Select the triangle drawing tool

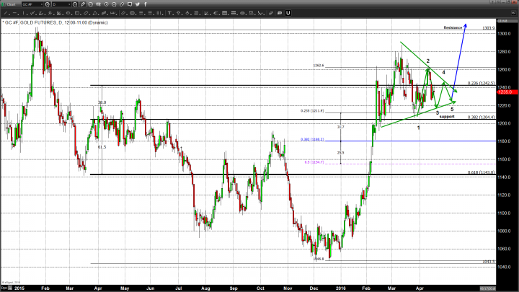pos(95,13)
